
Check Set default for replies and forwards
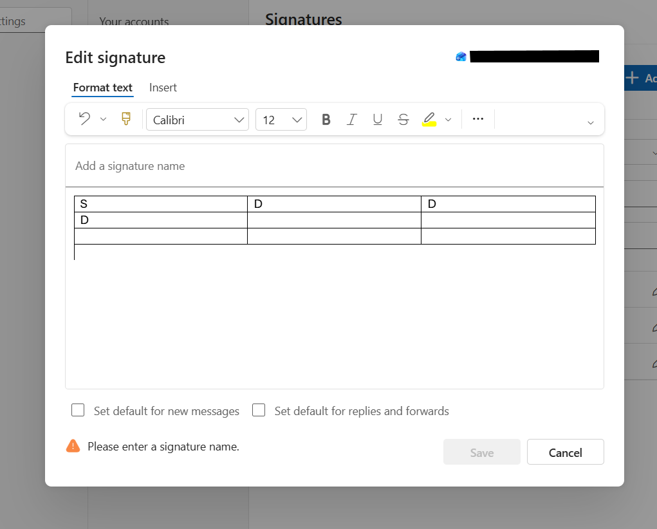point(259,410)
